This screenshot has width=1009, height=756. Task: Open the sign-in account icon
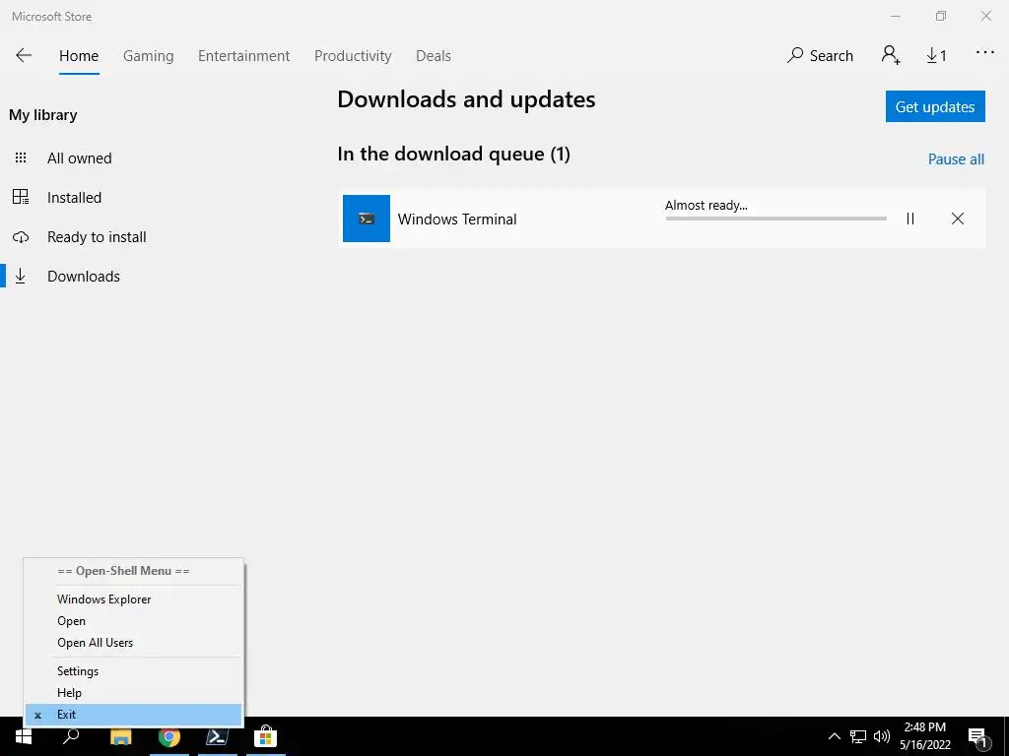pyautogui.click(x=891, y=55)
